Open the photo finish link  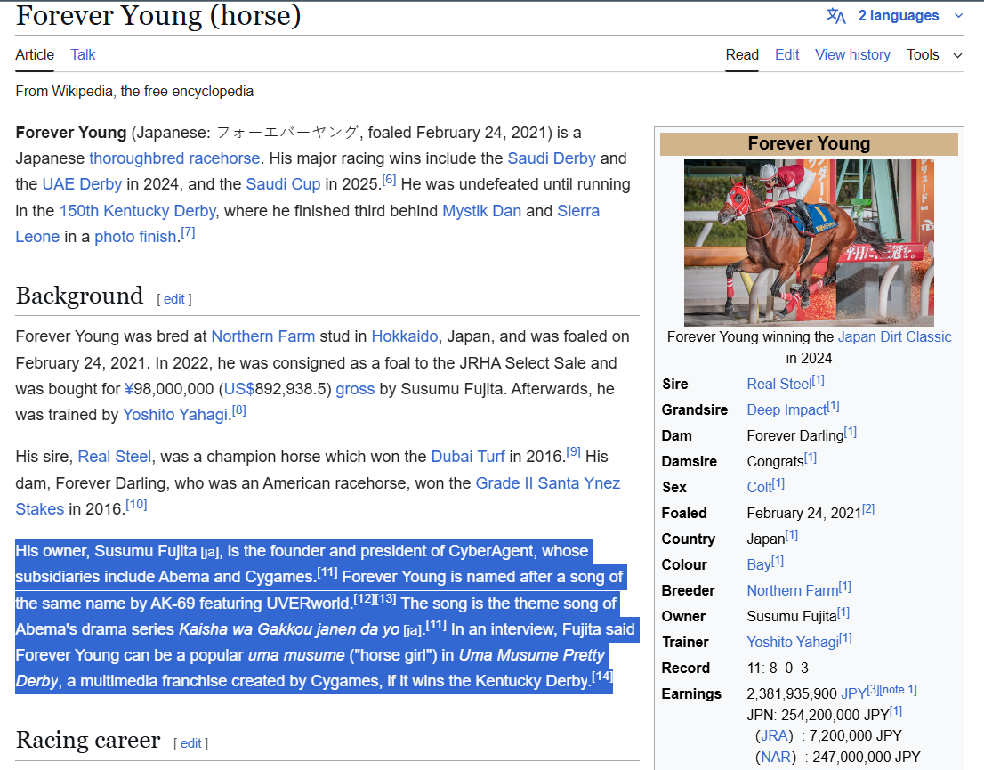click(135, 237)
